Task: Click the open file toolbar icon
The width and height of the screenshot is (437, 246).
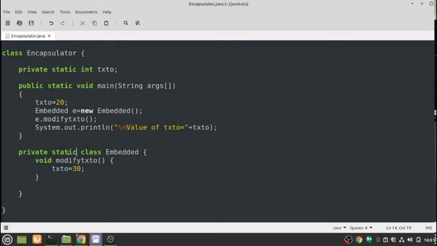Action: pos(20,23)
